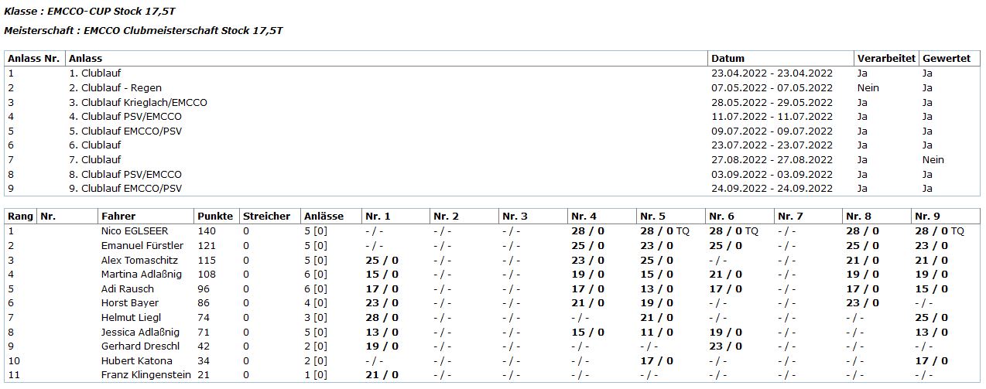
Task: Click the 'Nr. 1' column header
Action: coord(378,216)
